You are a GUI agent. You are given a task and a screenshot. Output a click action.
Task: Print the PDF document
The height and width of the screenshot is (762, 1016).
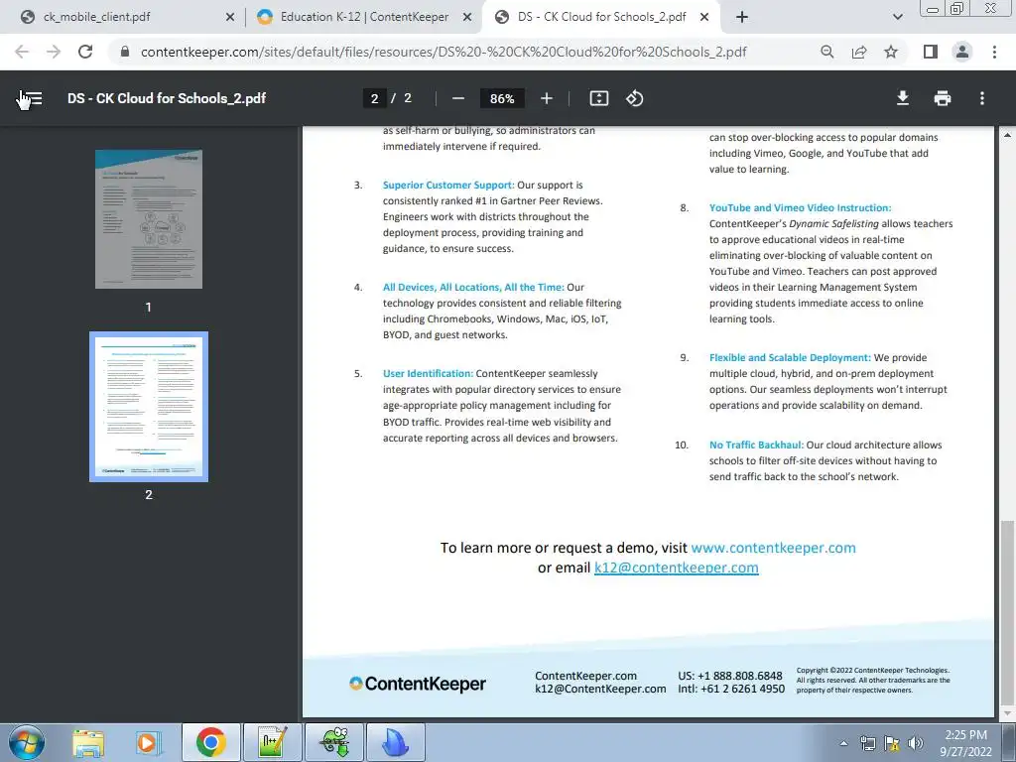[x=943, y=98]
